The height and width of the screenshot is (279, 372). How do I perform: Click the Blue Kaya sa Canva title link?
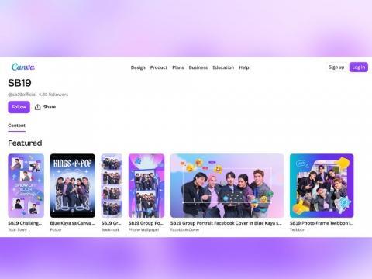72,223
